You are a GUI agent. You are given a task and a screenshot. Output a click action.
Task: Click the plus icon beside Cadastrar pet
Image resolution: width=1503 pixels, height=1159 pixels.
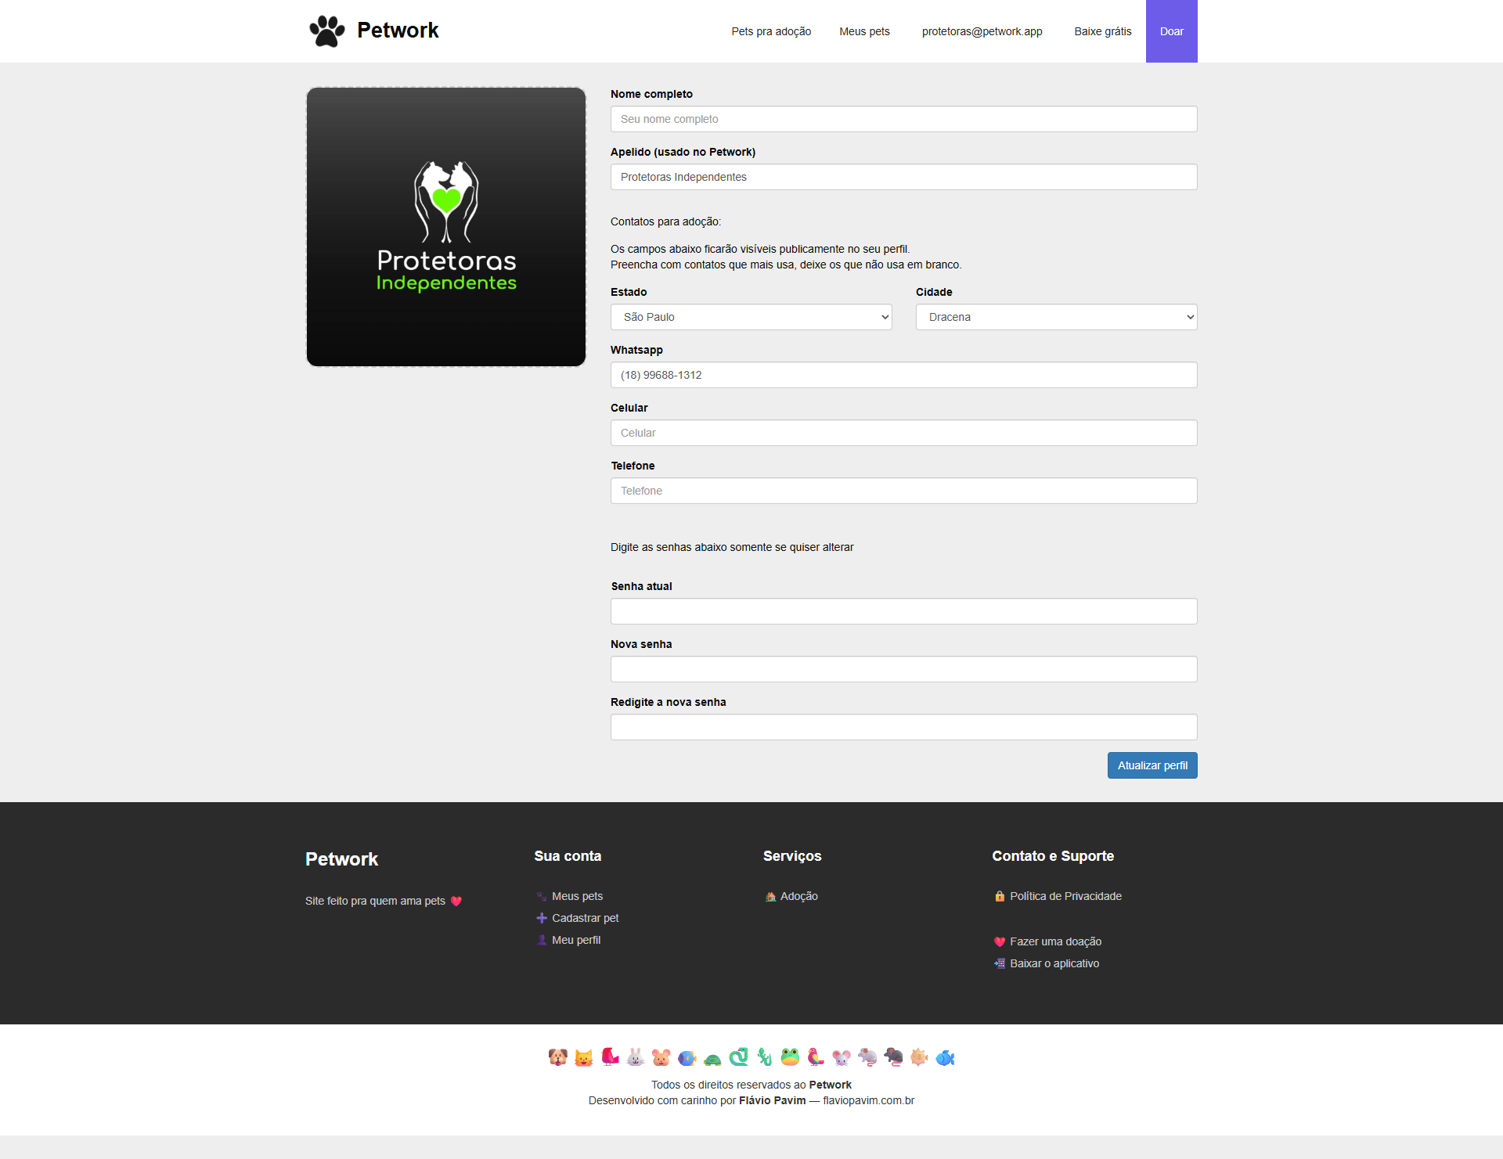(542, 919)
